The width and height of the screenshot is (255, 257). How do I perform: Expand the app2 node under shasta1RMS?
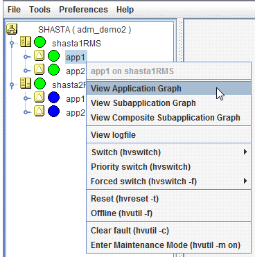26,71
